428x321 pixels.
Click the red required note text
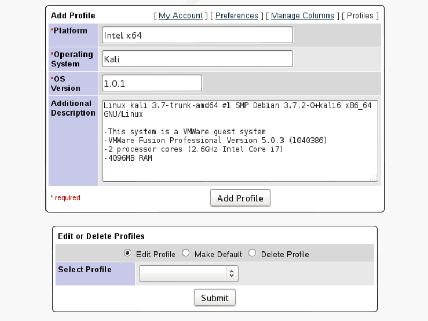click(x=65, y=198)
